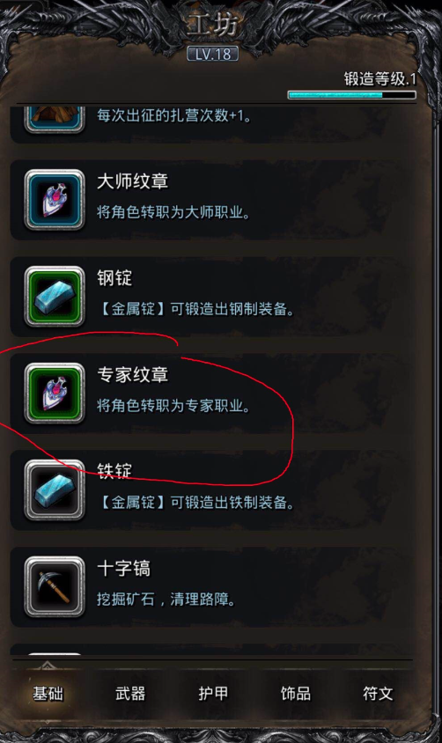Tap the LV.18 level badge
This screenshot has width=442, height=743.
(213, 54)
